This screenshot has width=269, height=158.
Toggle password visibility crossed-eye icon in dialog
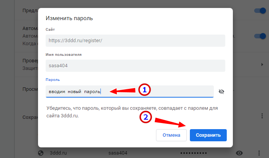pyautogui.click(x=221, y=92)
